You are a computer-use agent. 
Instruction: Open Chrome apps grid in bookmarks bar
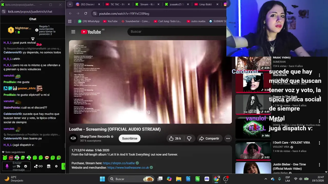tap(70, 21)
